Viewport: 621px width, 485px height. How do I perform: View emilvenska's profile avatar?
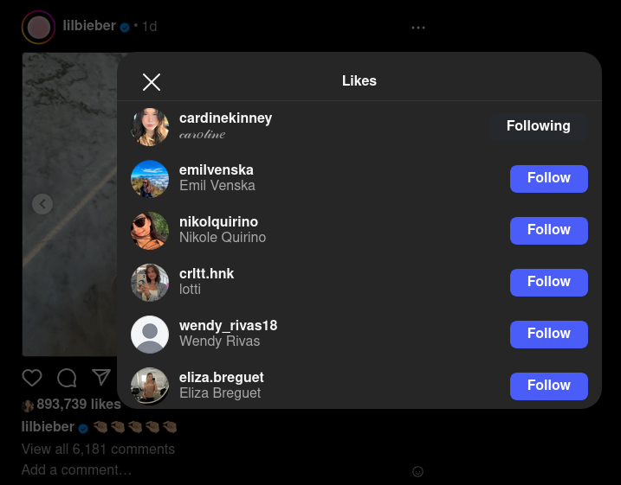click(x=150, y=179)
